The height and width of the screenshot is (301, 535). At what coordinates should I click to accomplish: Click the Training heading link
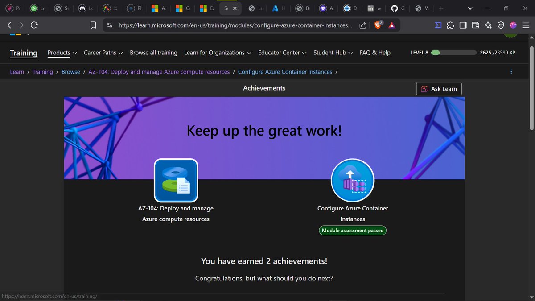coord(24,53)
